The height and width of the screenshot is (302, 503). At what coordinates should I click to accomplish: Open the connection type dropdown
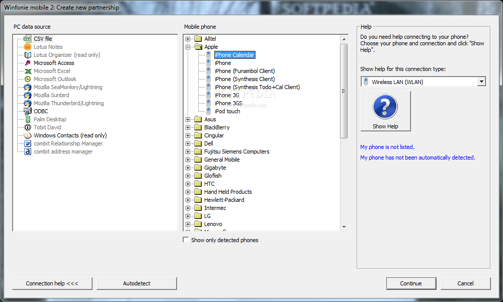pos(481,82)
